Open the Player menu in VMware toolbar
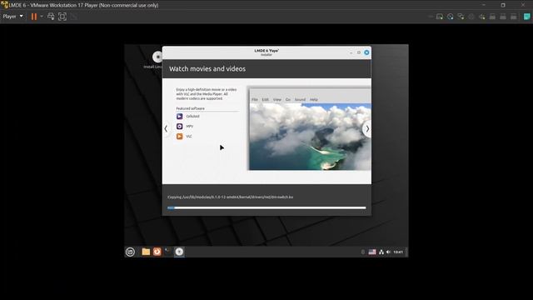Viewport: 533px width, 300px height. click(13, 17)
